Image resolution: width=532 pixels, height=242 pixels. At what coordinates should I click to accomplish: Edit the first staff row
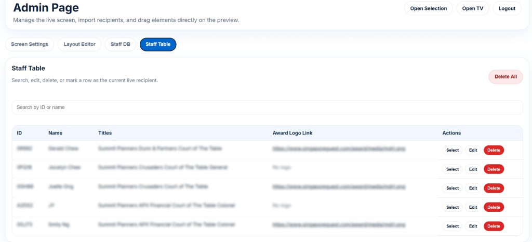[473, 150]
